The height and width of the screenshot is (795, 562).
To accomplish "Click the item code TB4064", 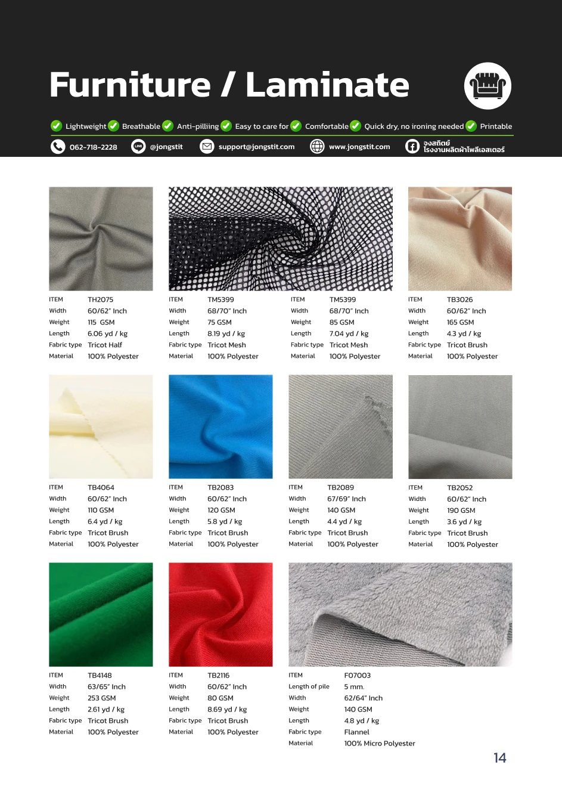I will click(101, 487).
